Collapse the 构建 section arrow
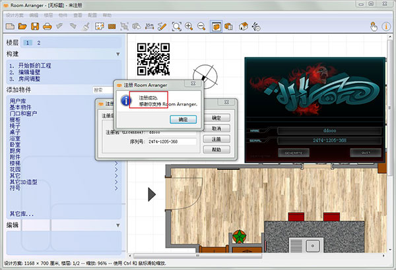The height and width of the screenshot is (270, 396). point(117,54)
